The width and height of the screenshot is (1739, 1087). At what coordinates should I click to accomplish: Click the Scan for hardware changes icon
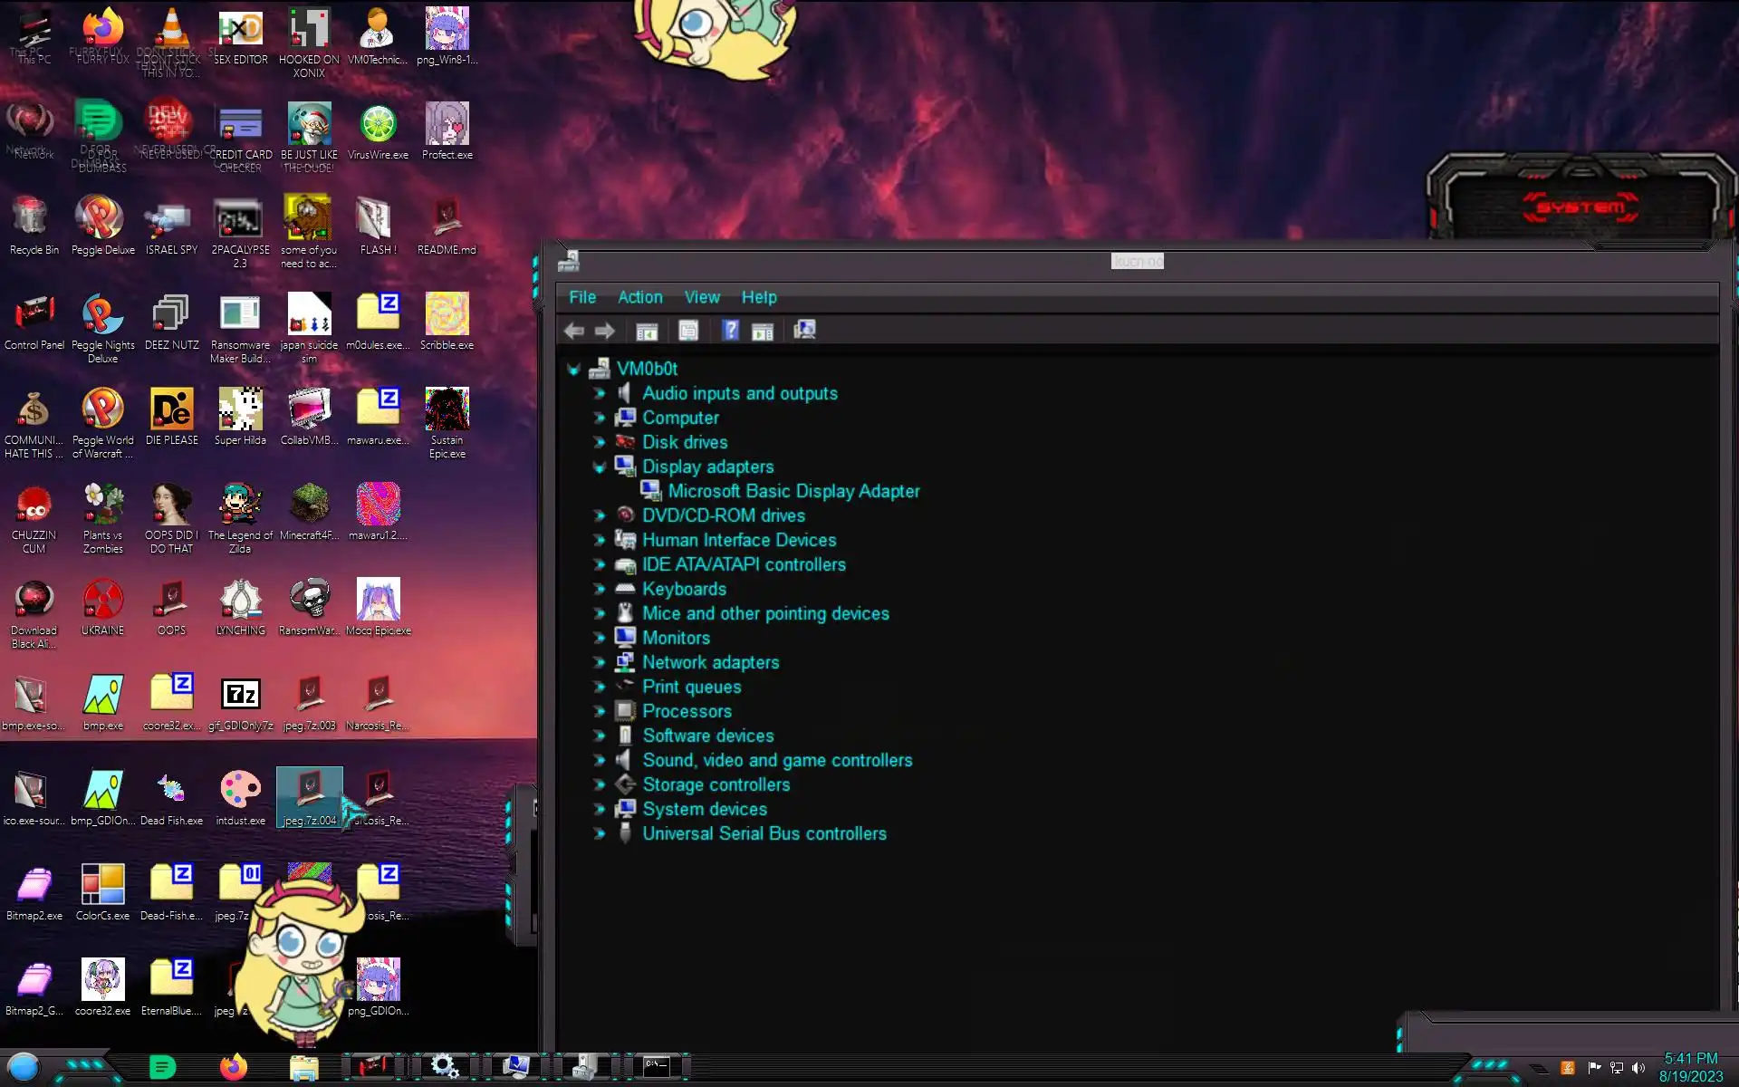[804, 331]
